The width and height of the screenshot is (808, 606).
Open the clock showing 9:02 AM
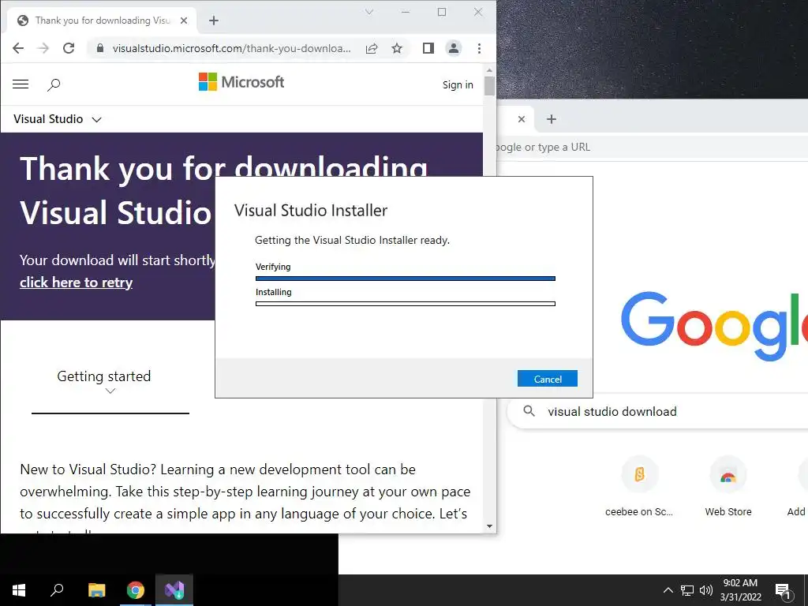740,590
